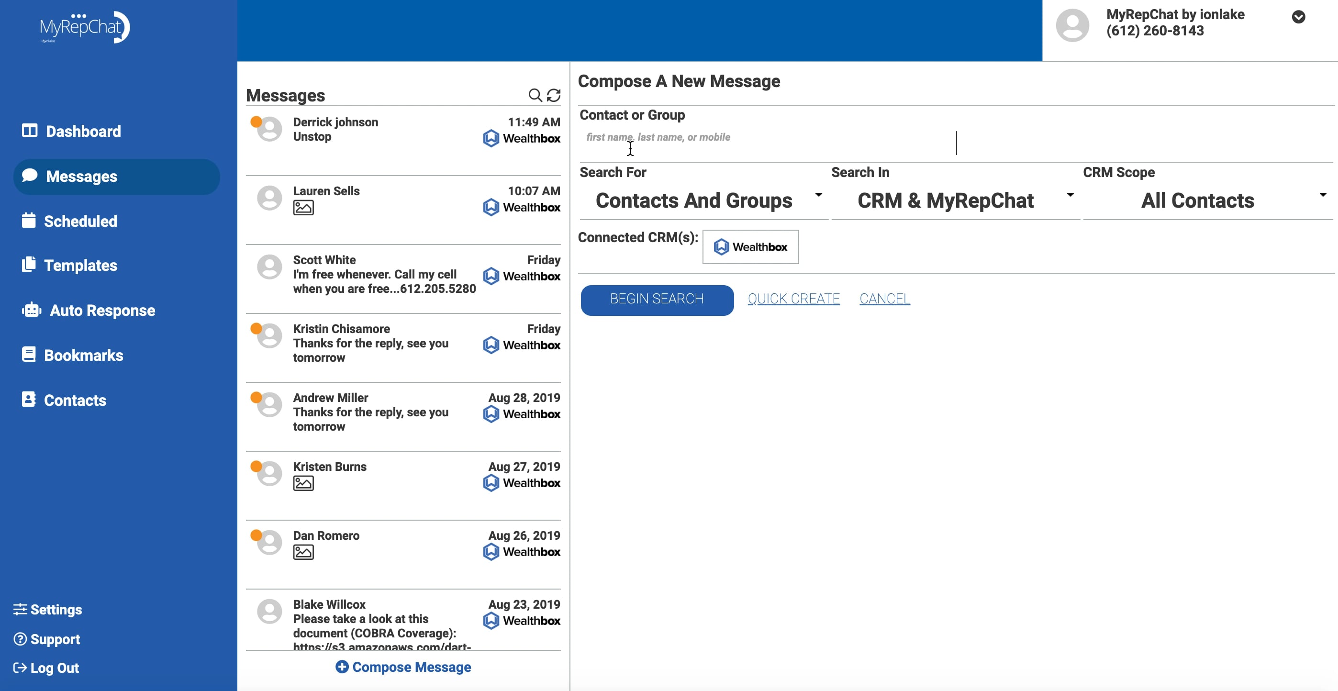
Task: Open Andrew Miller's conversation
Action: click(403, 417)
